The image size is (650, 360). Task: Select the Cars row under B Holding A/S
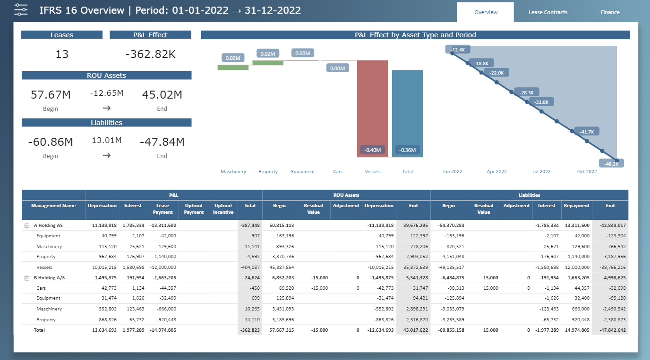[x=41, y=288]
